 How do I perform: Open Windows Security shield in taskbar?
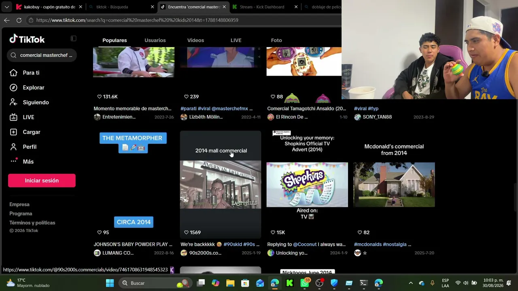[334, 283]
